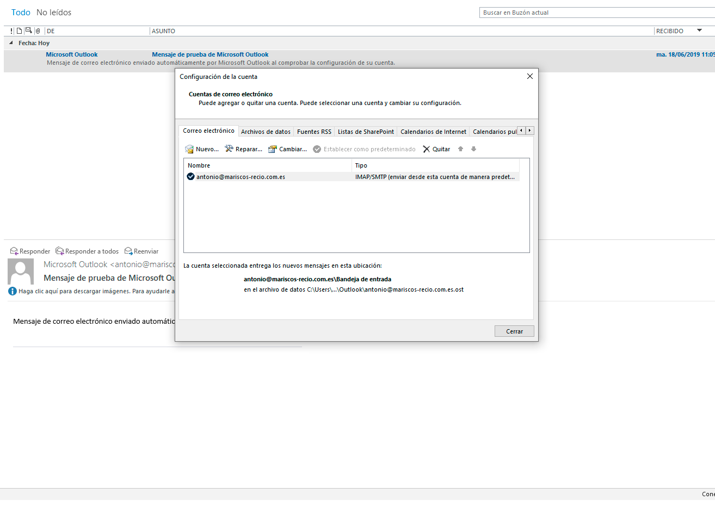Viewport: 715px width, 506px height.
Task: Sort by importance column icon
Action: point(12,31)
